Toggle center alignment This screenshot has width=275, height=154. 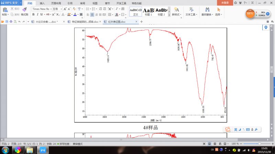pos(92,14)
